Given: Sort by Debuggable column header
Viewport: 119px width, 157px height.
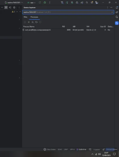Looking at the screenshot, I should (x=110, y=26).
